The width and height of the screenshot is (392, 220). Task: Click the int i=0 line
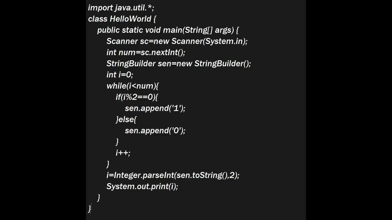pos(120,75)
